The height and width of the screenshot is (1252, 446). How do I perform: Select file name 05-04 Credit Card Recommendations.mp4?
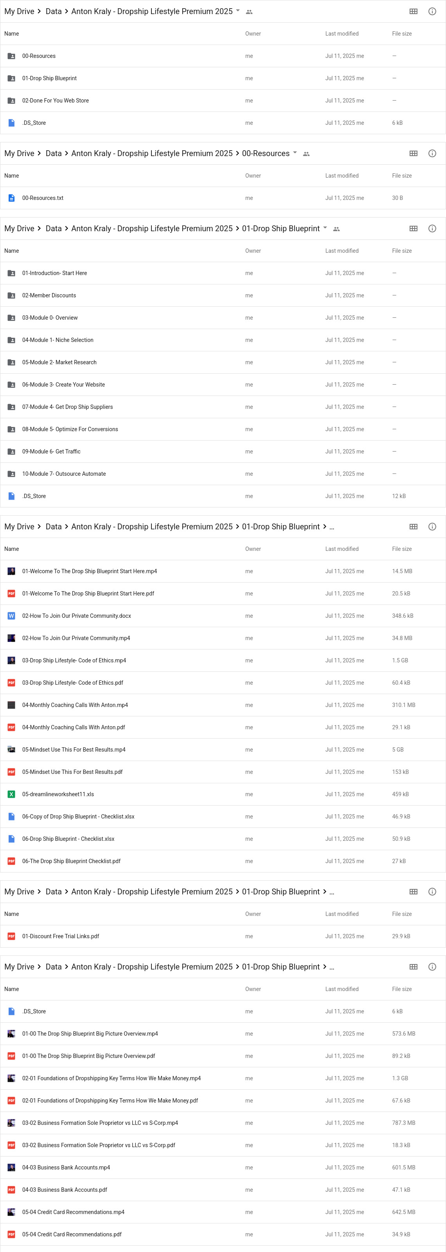pos(74,1212)
